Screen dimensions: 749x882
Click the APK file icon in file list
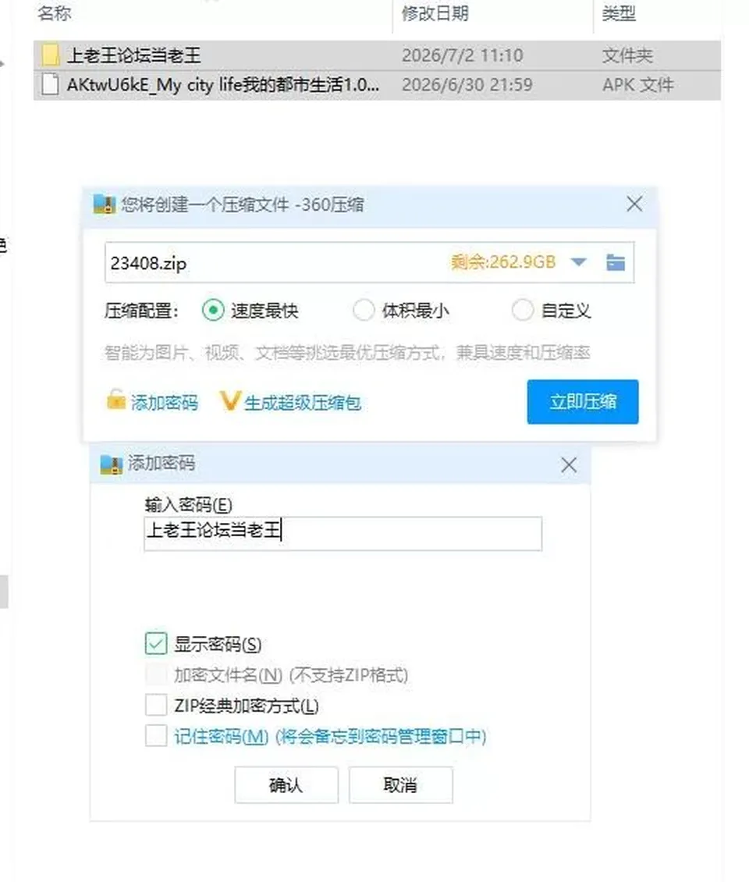(x=50, y=85)
